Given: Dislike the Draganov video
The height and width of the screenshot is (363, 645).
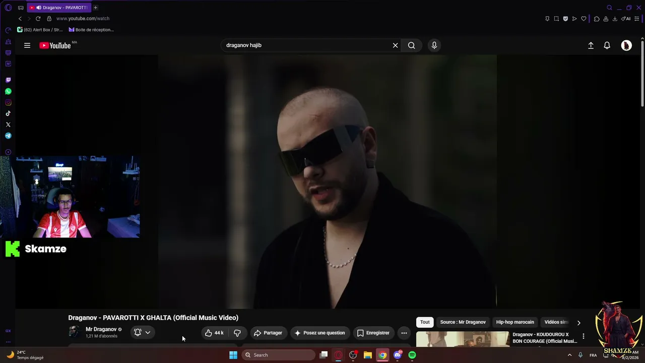Looking at the screenshot, I should [x=237, y=333].
